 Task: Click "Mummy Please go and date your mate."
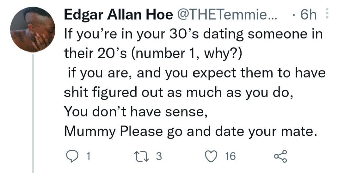[190, 131]
